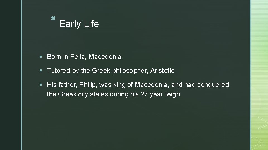Click the looped-square ornament beside the title

tap(53, 18)
